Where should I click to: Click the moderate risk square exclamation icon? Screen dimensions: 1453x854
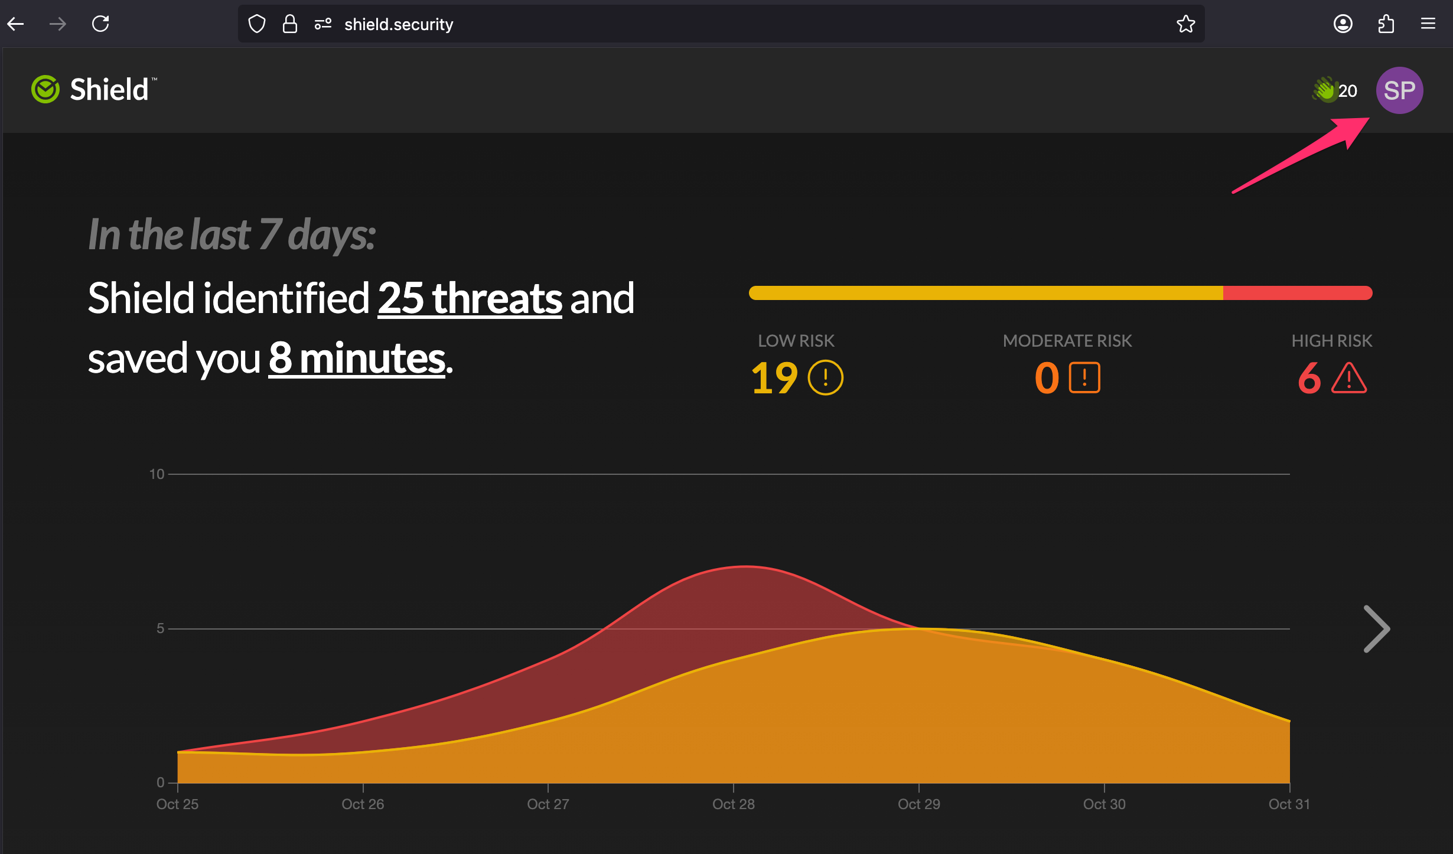[x=1084, y=378]
